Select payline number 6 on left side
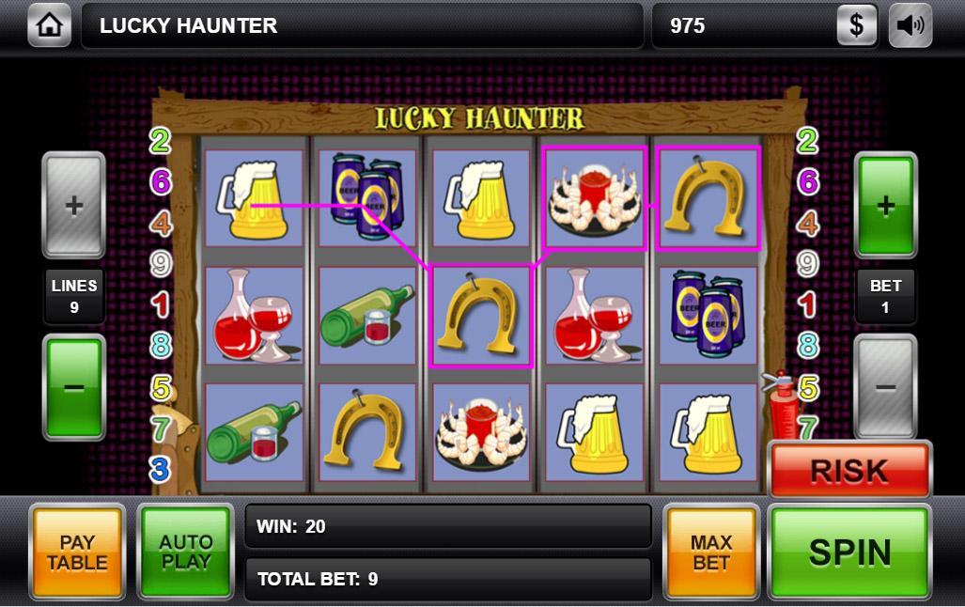This screenshot has height=607, width=965. pyautogui.click(x=161, y=181)
